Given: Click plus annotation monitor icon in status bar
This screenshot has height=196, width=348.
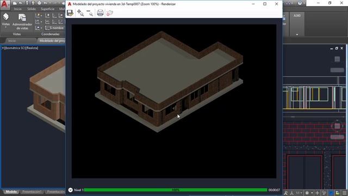Looking at the screenshot, I should (x=318, y=193).
